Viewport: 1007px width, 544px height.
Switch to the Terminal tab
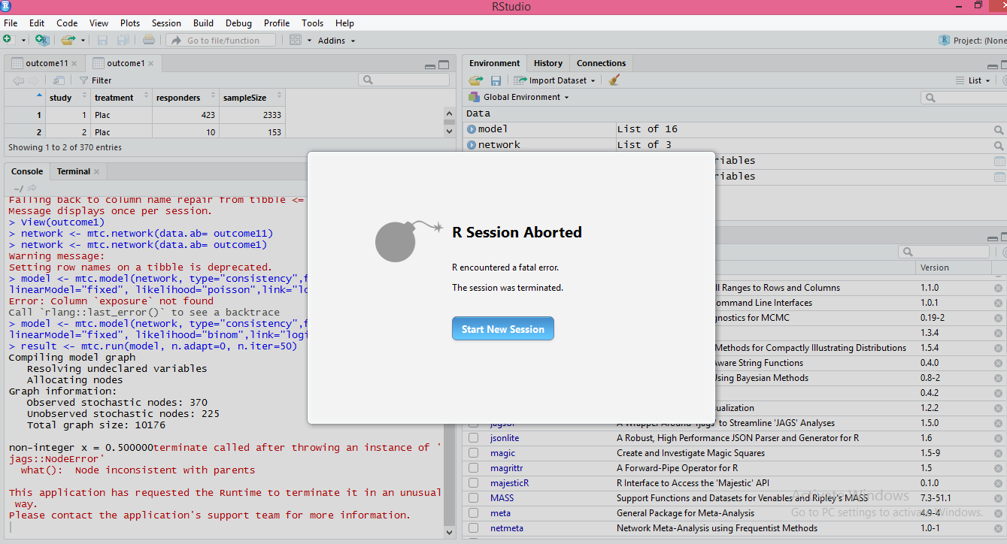click(x=74, y=171)
